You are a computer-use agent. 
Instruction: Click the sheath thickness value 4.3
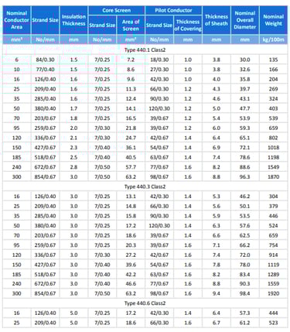coord(217,89)
